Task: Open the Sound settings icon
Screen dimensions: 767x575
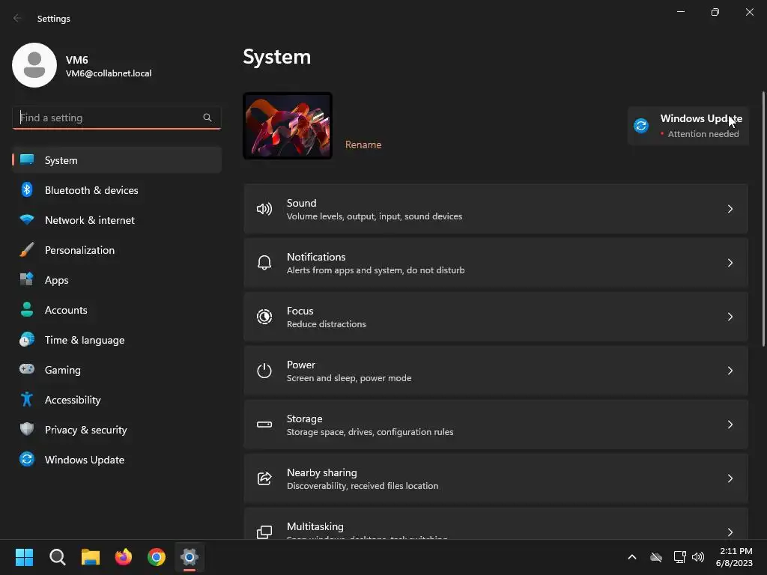Action: [x=264, y=210]
